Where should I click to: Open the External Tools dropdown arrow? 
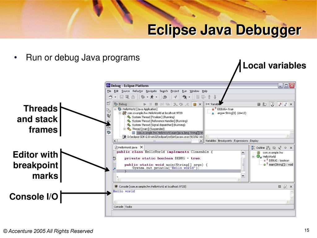coord(189,97)
